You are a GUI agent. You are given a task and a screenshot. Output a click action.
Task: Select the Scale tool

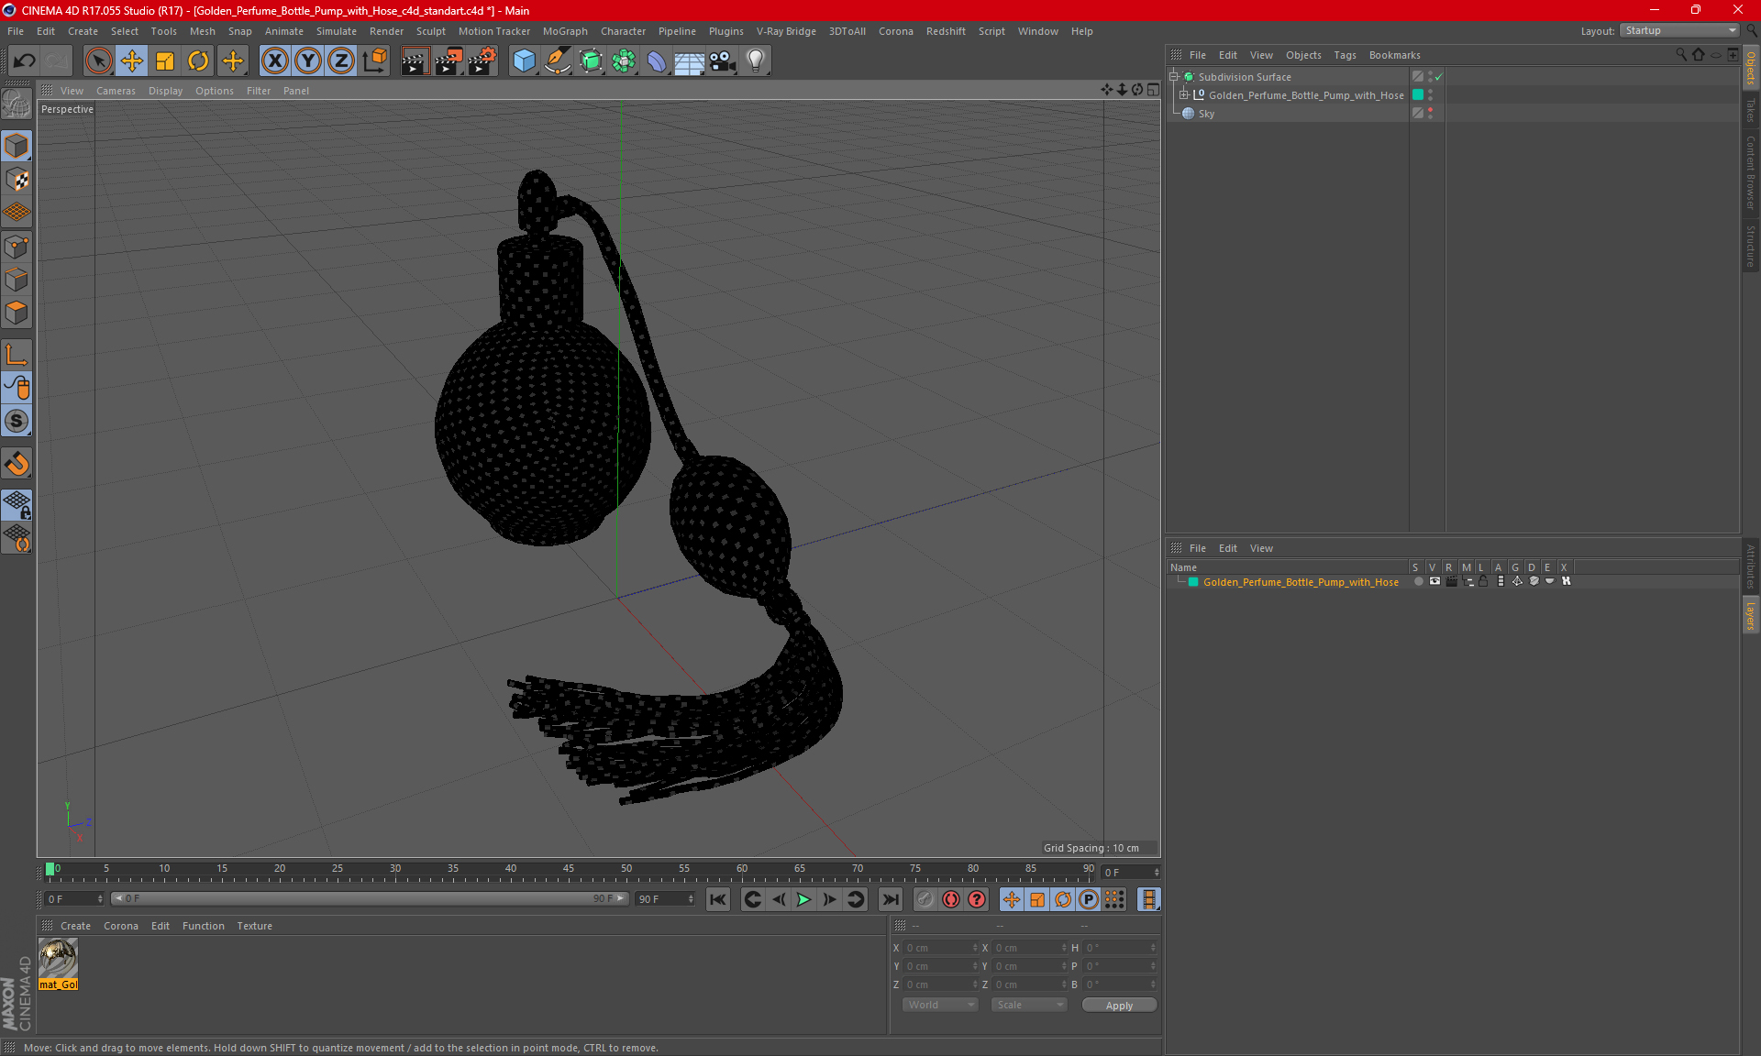click(x=165, y=61)
